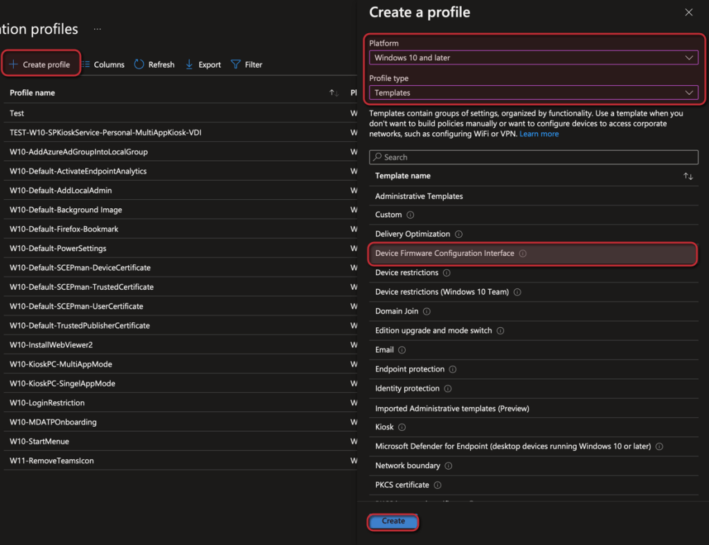Viewport: 709px width, 545px height.
Task: Select Device Firmware Configuration Interface template
Action: point(445,254)
